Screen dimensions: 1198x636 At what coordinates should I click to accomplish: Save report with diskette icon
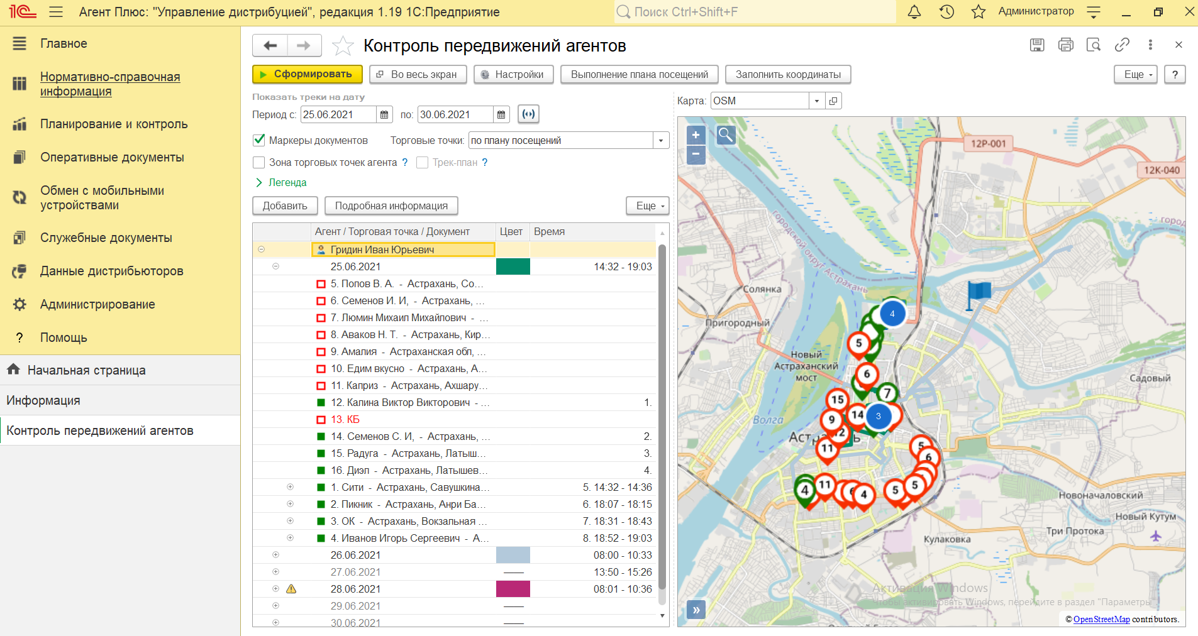(1037, 45)
